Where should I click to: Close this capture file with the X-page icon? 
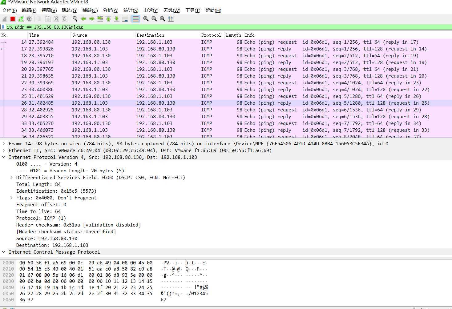coord(56,19)
